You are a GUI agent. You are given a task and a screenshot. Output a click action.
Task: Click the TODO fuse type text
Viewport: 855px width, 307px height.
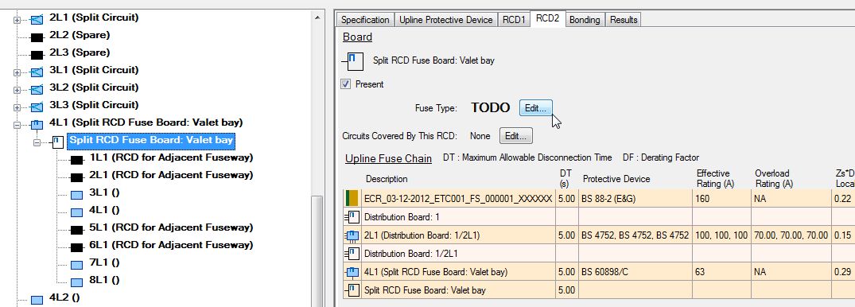pos(490,108)
